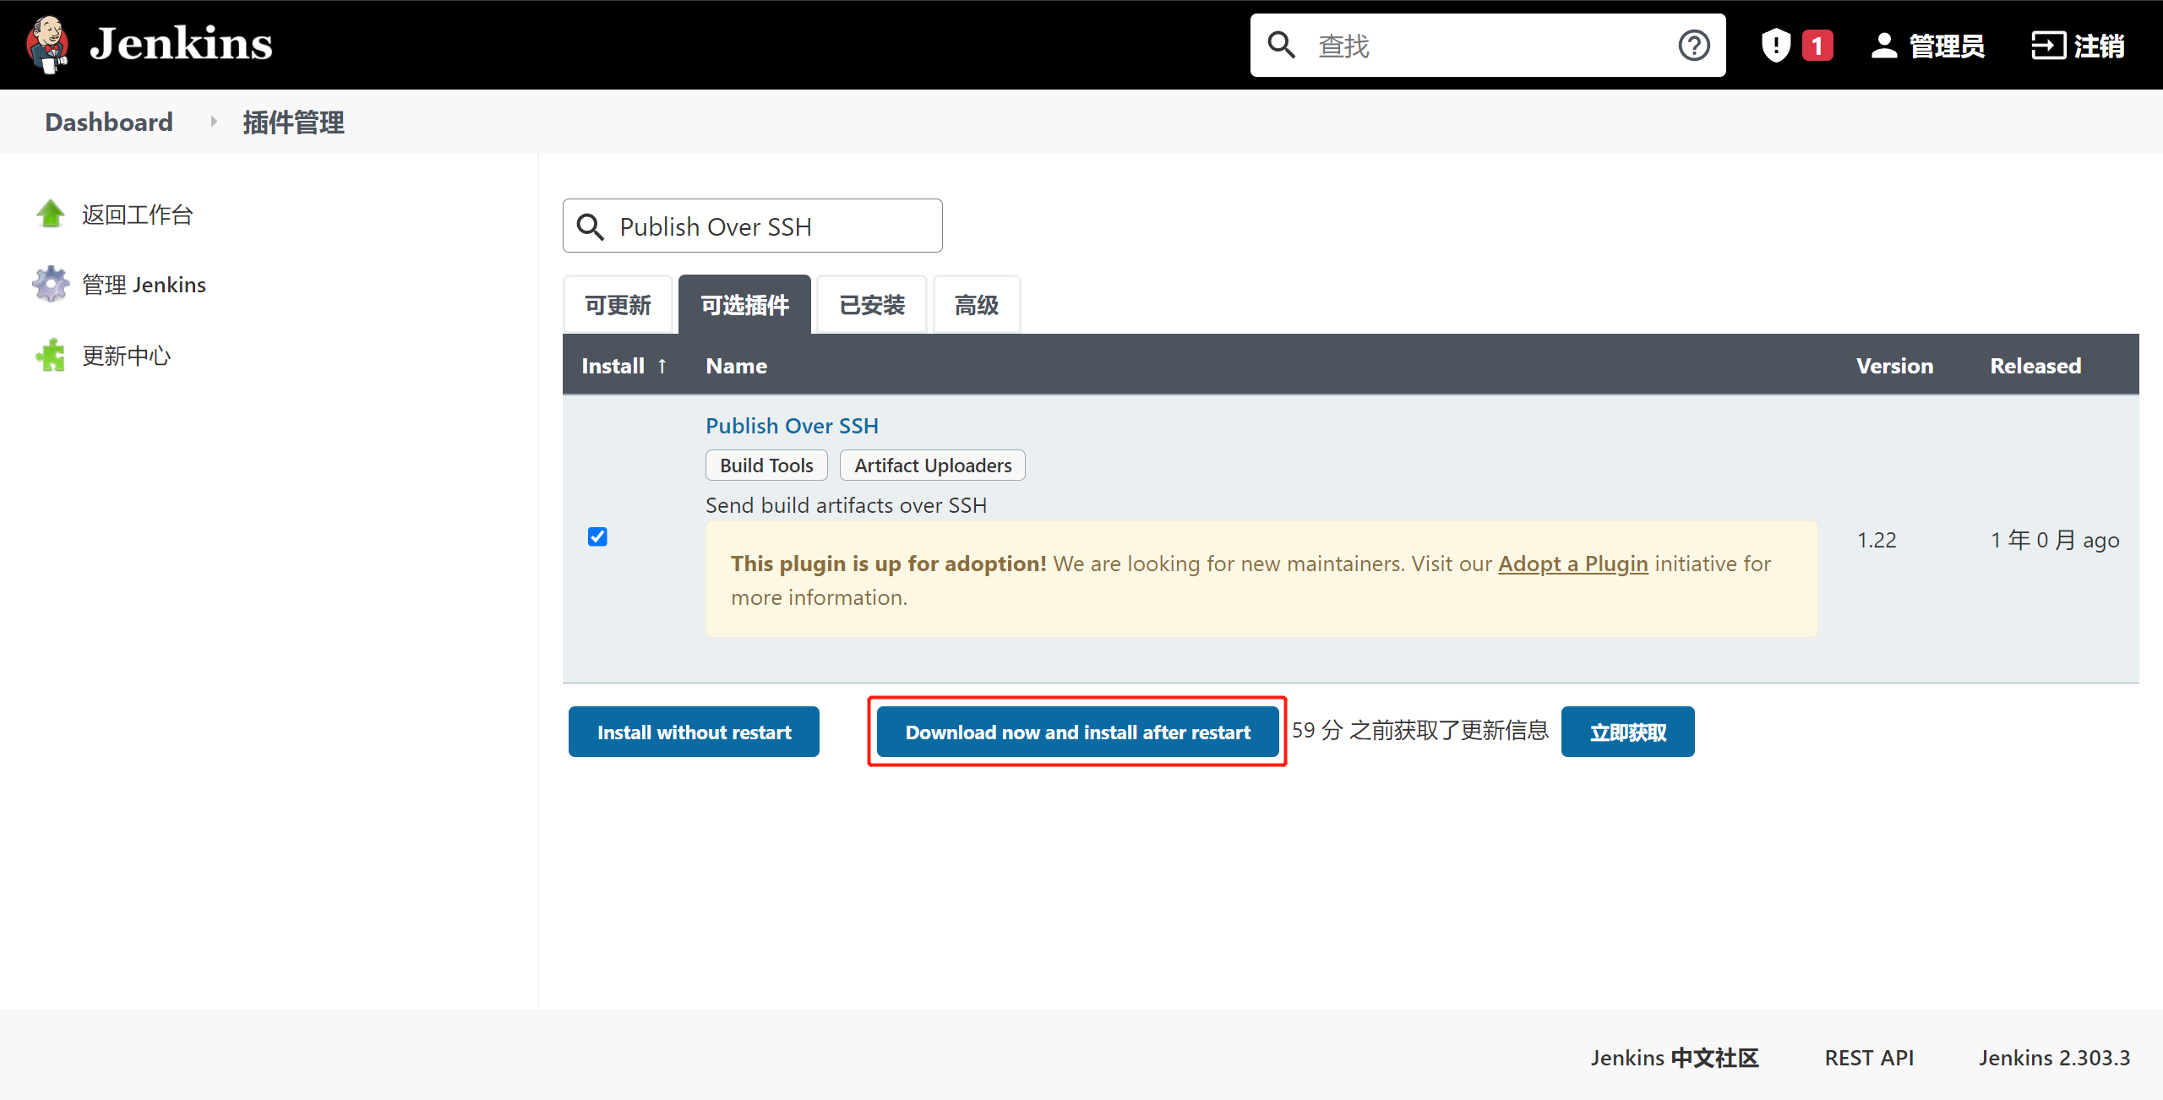Click the 立即获取 button
This screenshot has width=2163, height=1100.
(1627, 732)
